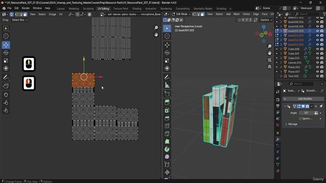Image resolution: width=326 pixels, height=183 pixels.
Task: Toggle UV sync selection in UV editor
Action: click(12, 14)
